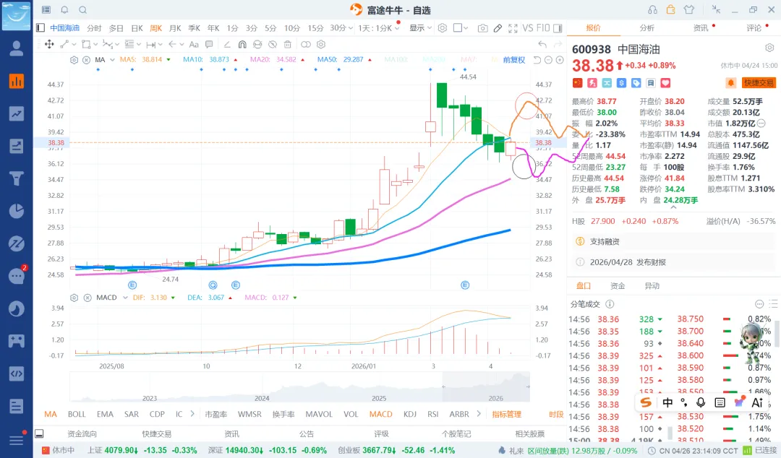Show more indicators with right chevron after IC
The height and width of the screenshot is (458, 781).
pos(192,414)
